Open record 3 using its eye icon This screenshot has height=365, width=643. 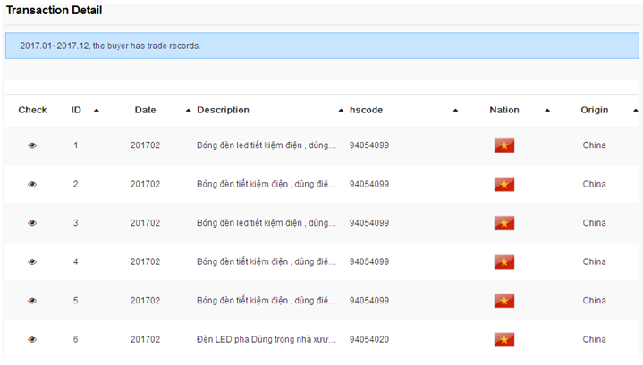click(32, 223)
